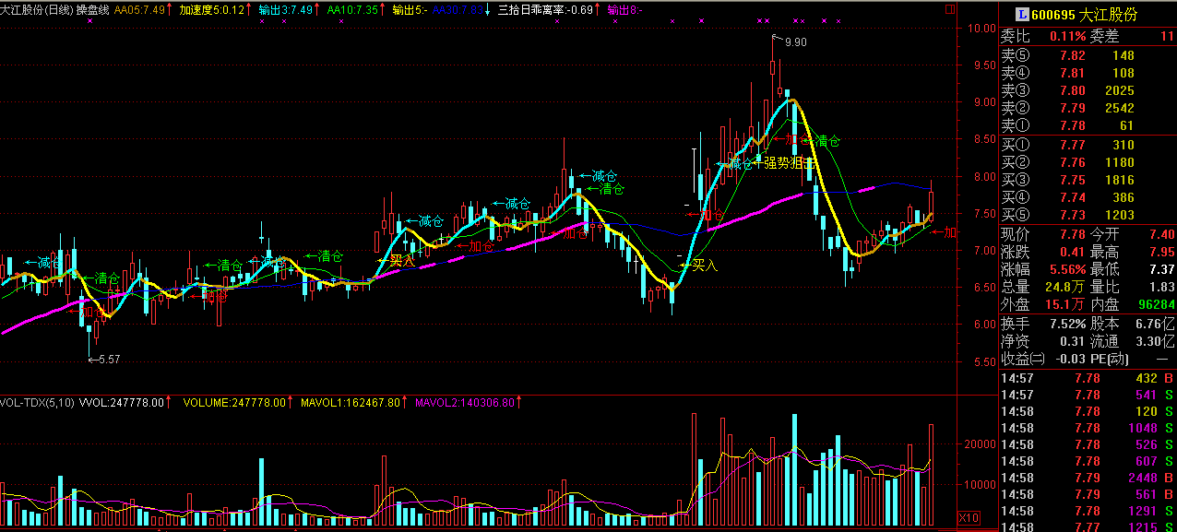Click the VOLUME:247778.00 label

point(232,403)
